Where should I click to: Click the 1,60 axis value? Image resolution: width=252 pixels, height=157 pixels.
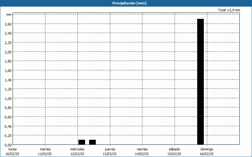tap(8, 71)
